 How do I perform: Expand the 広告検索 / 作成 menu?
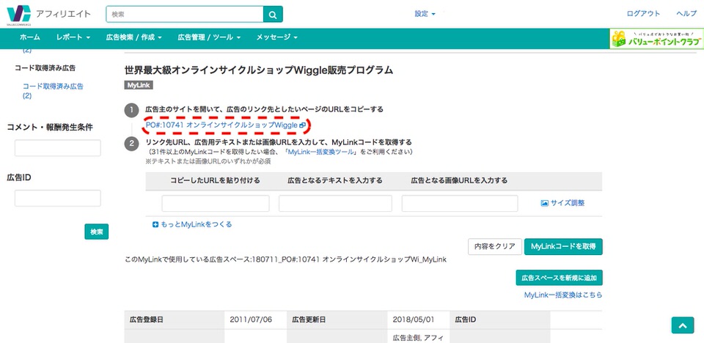pos(133,37)
